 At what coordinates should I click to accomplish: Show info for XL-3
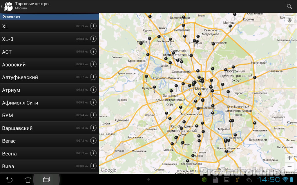click(x=93, y=39)
